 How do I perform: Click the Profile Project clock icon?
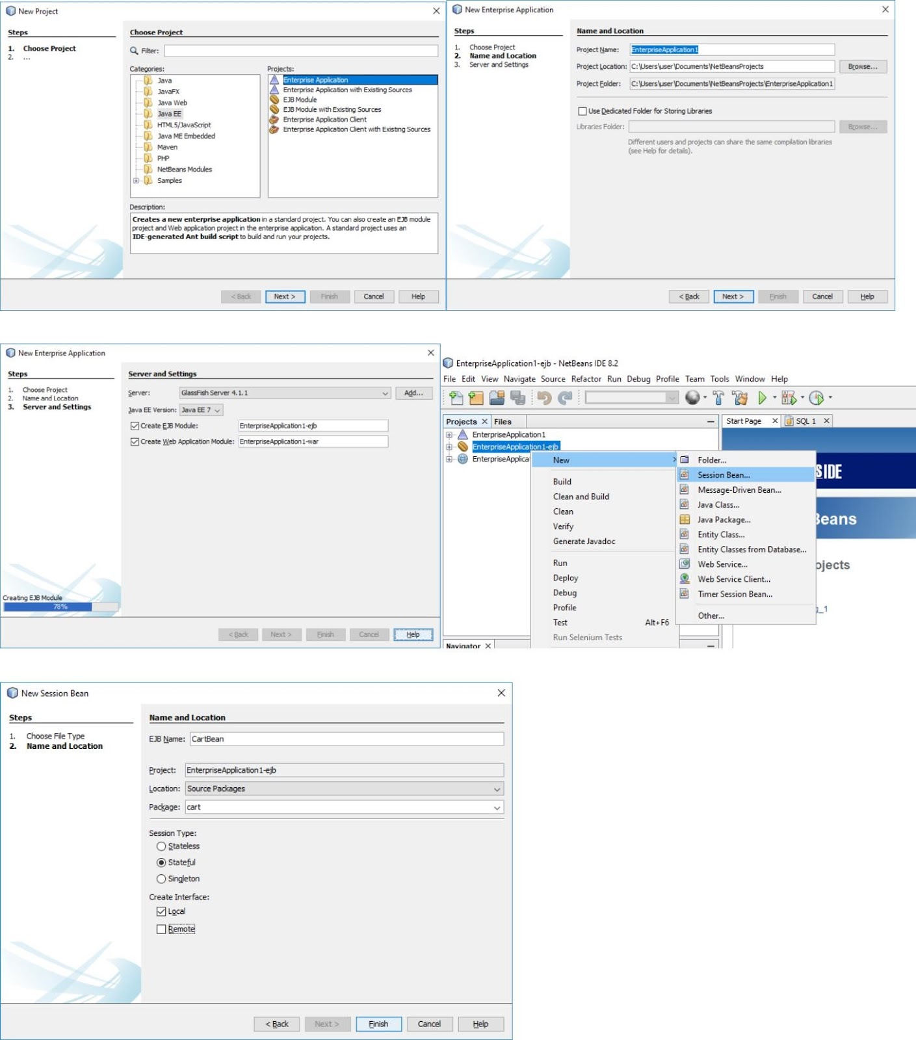point(817,398)
